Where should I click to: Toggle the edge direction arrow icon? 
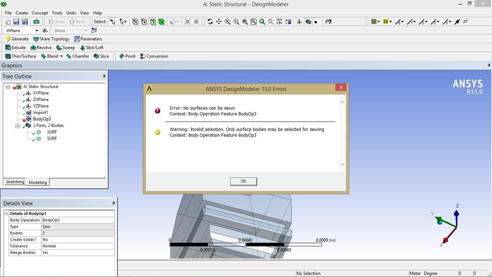pos(457,22)
